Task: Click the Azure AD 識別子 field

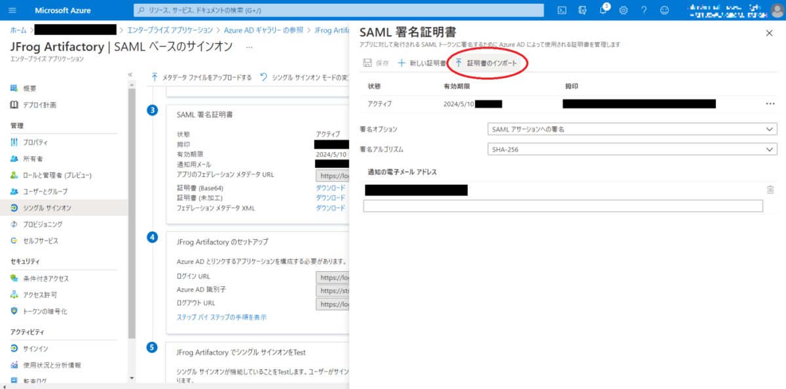Action: [x=333, y=290]
